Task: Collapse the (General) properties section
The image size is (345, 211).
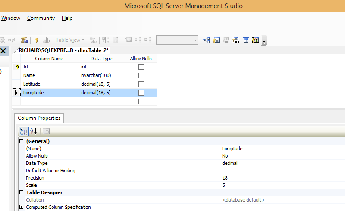Action: point(22,141)
